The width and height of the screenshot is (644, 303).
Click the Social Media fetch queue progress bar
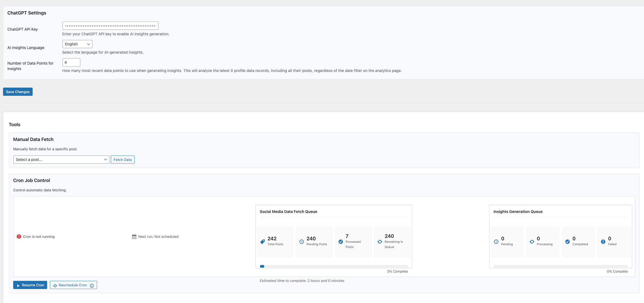click(334, 266)
